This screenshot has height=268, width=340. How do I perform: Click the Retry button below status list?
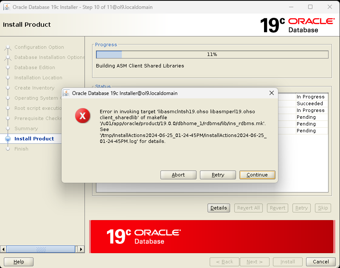301,208
